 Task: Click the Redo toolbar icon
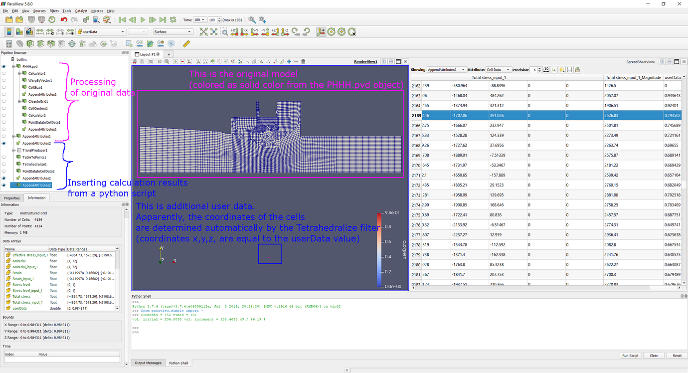point(74,19)
